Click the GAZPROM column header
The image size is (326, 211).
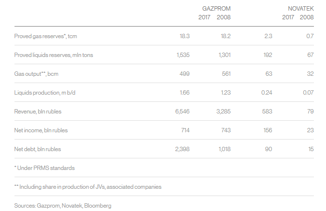click(216, 9)
